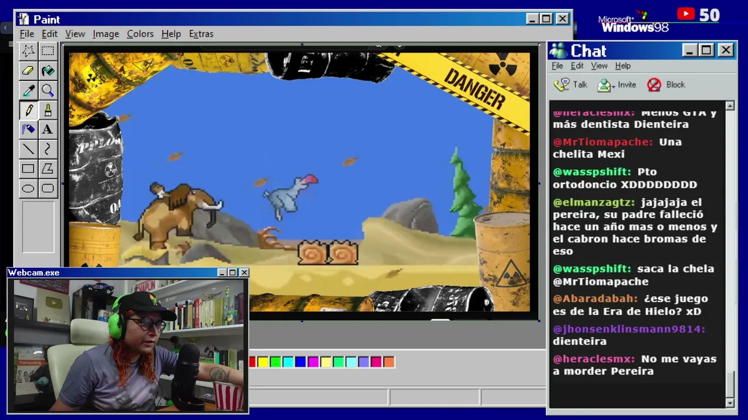Screen dimensions: 748x420
Task: Activate the Fill With Color bucket tool
Action: 47,71
